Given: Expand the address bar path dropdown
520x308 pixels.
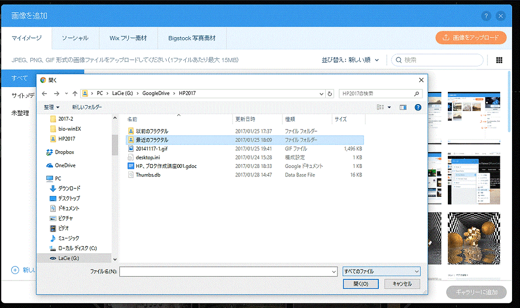Looking at the screenshot, I should coord(321,94).
